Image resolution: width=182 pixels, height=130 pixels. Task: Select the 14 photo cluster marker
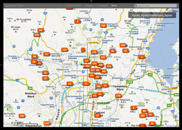tap(70, 84)
